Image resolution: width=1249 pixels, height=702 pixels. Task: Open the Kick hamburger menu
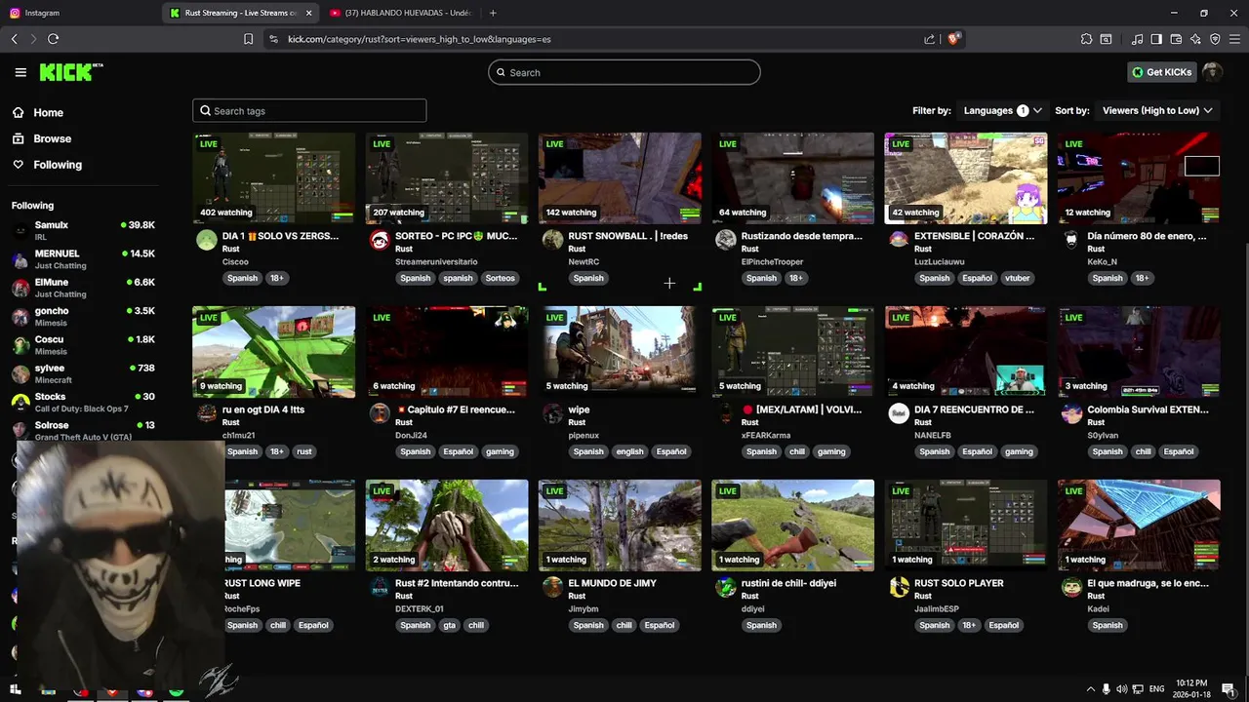point(20,72)
